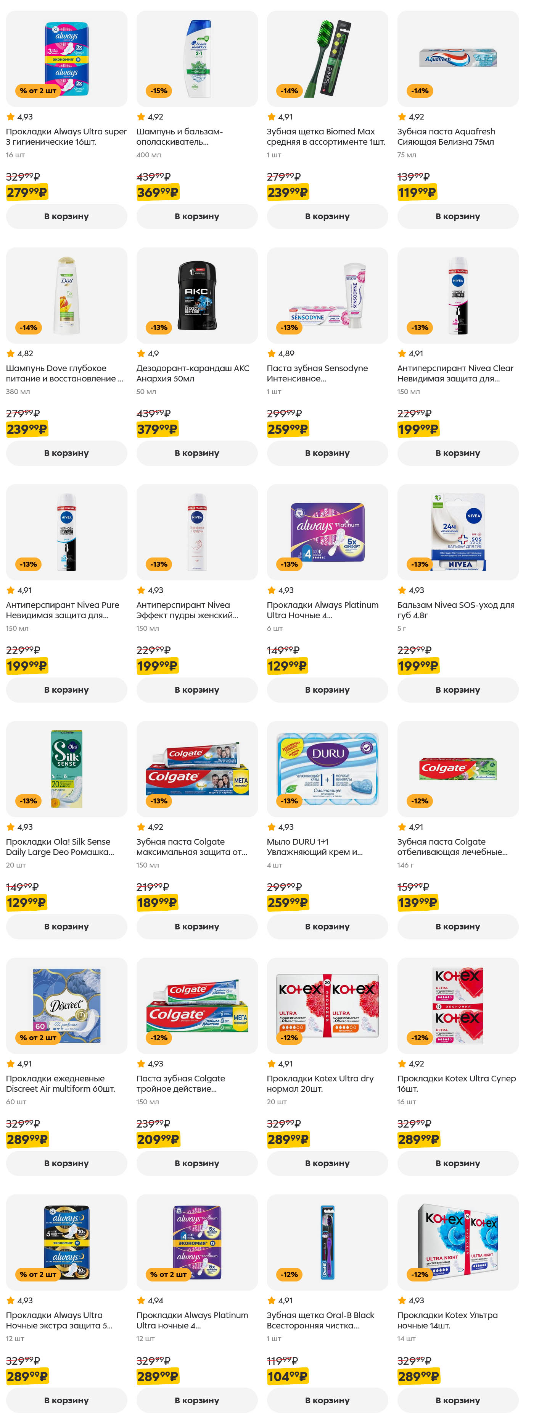Open Ola! Silk Sense pads picture

tap(67, 769)
